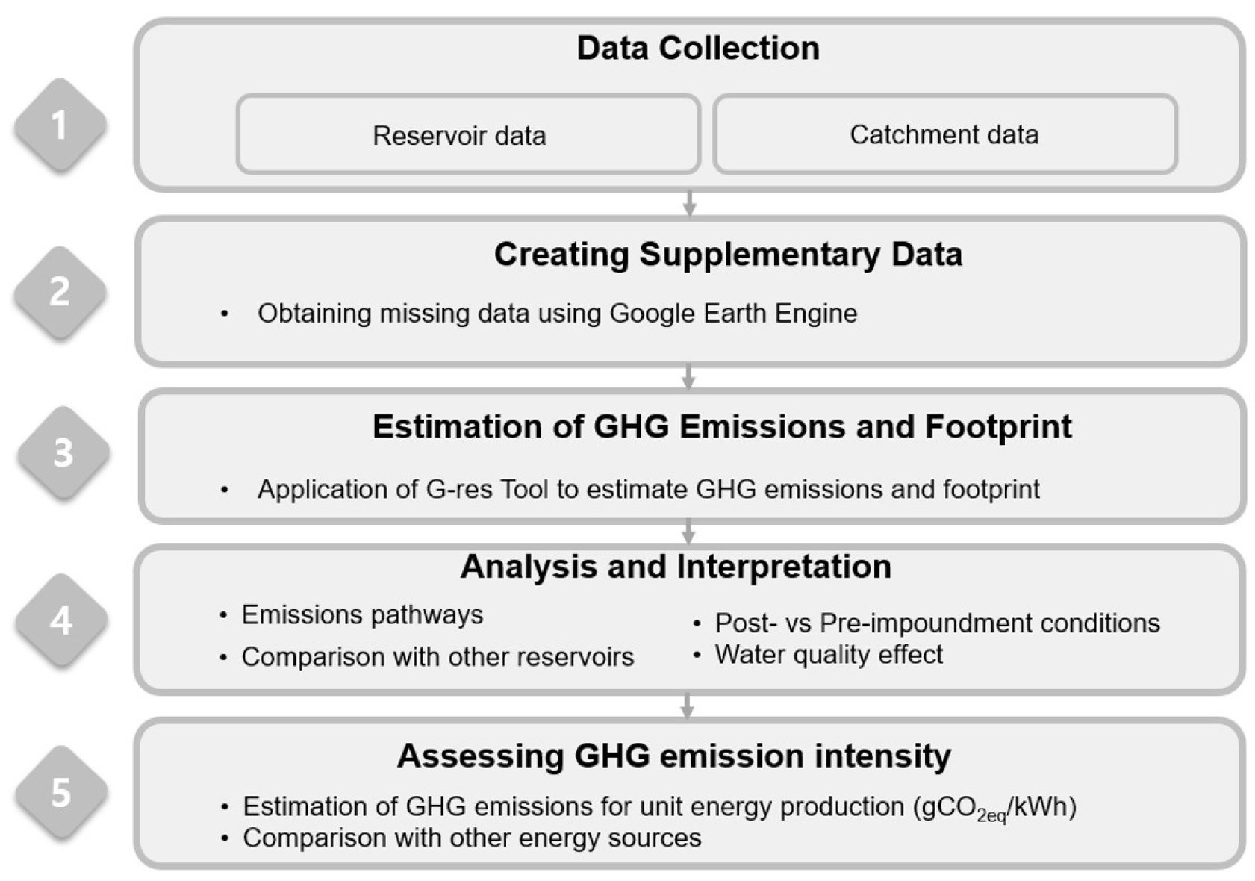Click the step 3 diamond icon
This screenshot has height=881, width=1255.
pos(63,452)
